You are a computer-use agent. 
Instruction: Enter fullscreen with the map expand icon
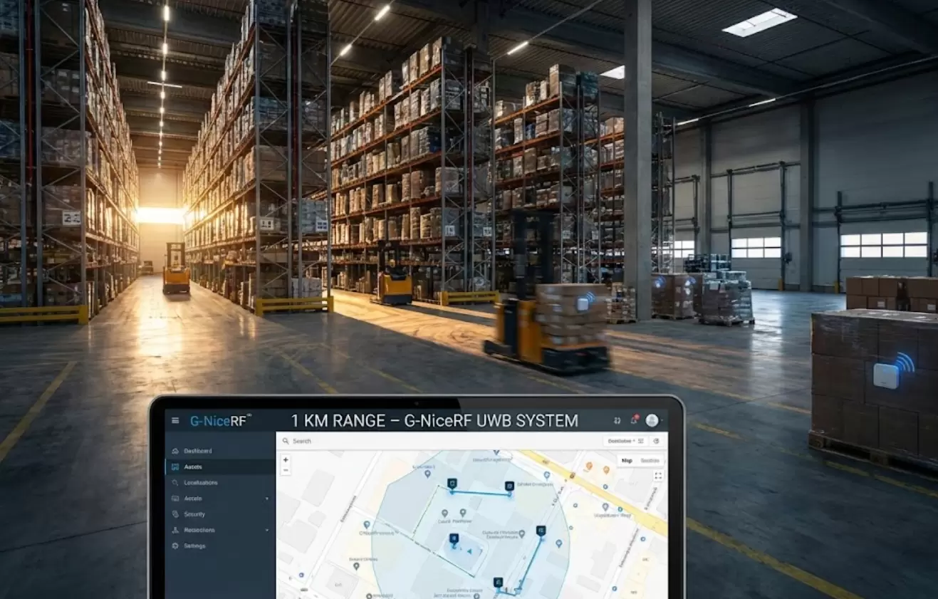[x=657, y=475]
